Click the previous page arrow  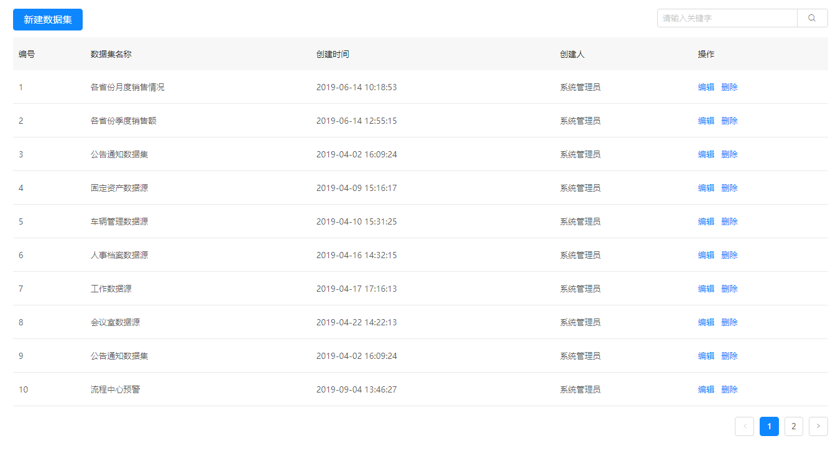[x=744, y=426]
